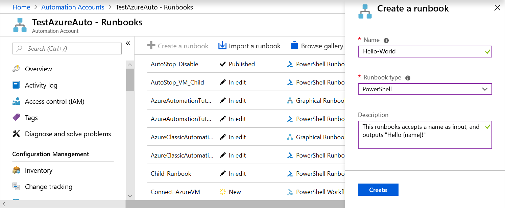Click the info icon next to Name

pos(386,40)
